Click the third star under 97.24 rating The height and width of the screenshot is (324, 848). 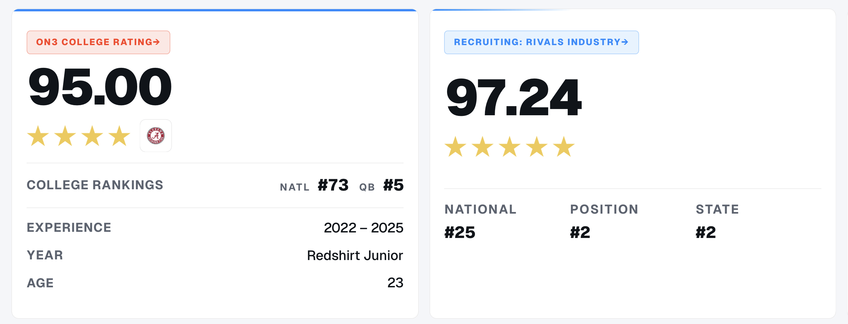[x=510, y=146]
